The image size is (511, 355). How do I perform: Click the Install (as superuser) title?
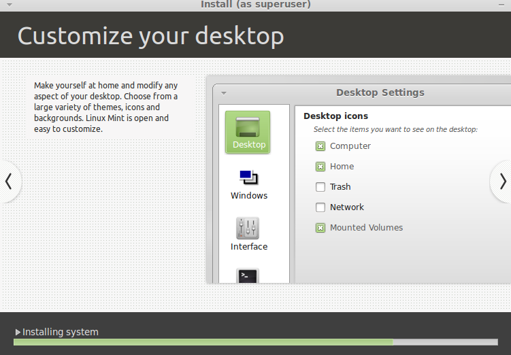(256, 4)
